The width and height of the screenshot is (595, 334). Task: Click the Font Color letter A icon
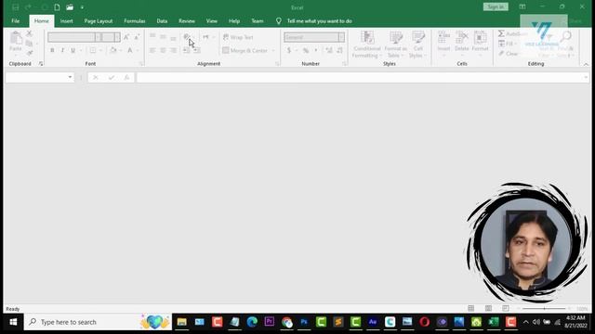[130, 50]
